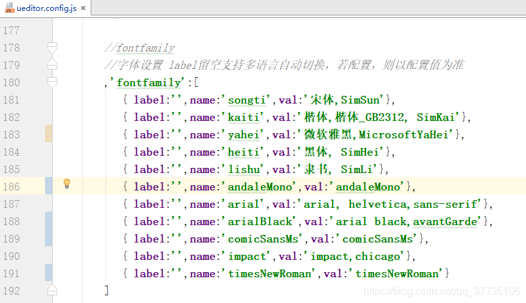Screen dimensions: 526x303
Task: Click the '微软雅黑,MicrosoftYaHei' val string
Action: tap(376, 135)
